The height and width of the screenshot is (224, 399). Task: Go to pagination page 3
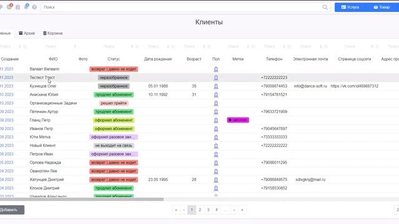208,210
